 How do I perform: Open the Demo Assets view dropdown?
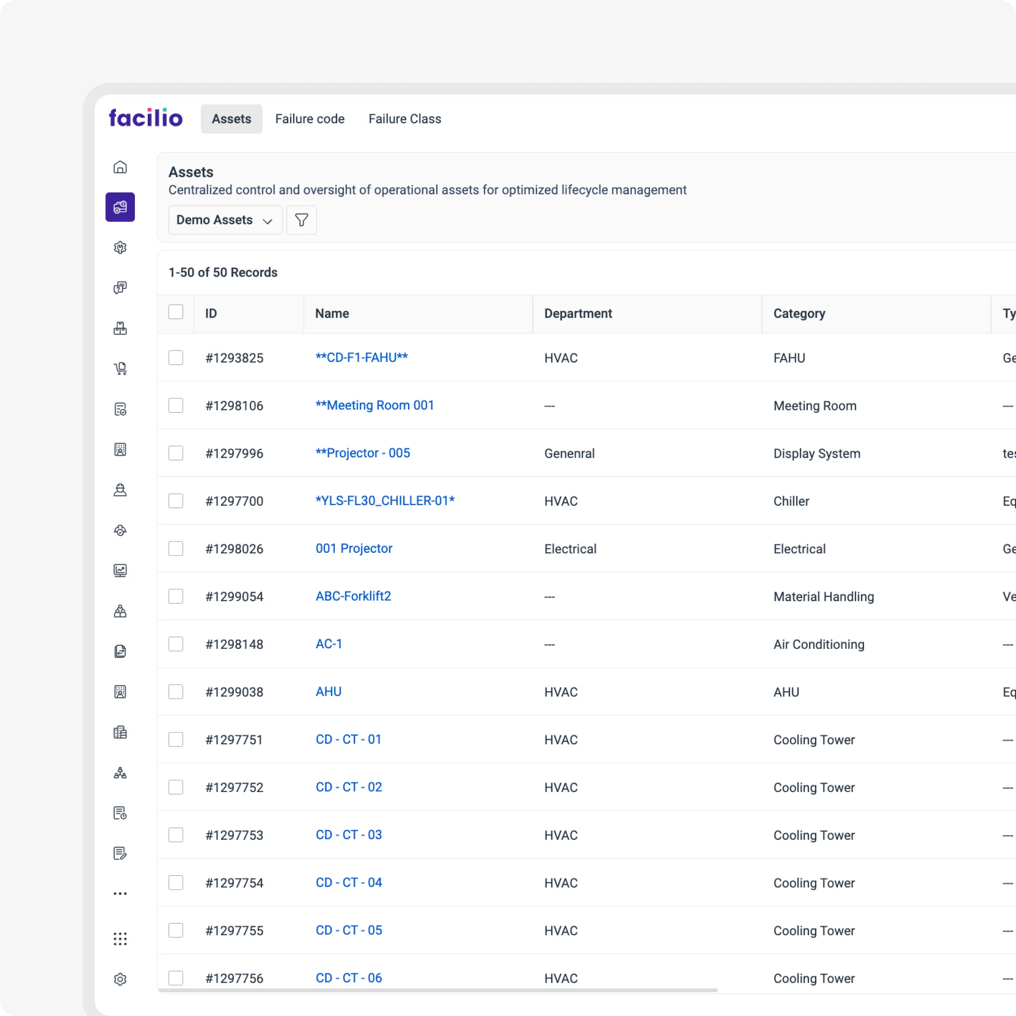224,220
